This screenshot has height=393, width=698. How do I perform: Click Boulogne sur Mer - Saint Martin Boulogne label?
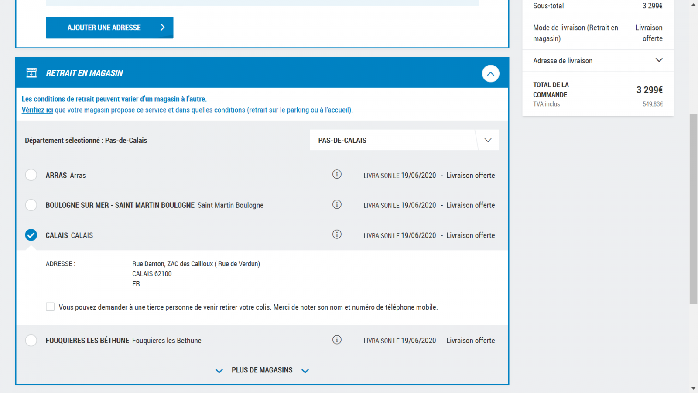click(x=154, y=205)
